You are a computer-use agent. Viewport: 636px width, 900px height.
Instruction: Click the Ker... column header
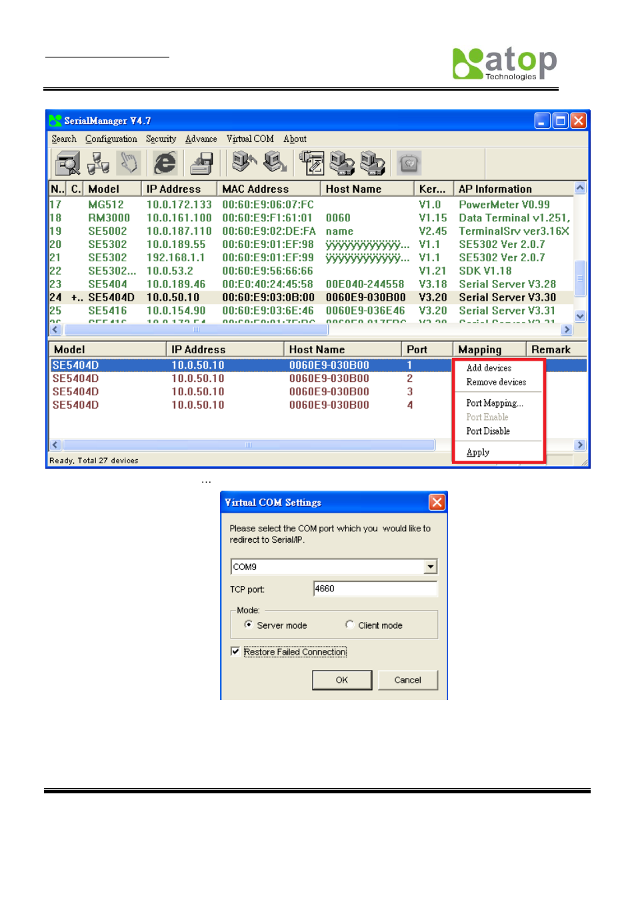pyautogui.click(x=433, y=189)
